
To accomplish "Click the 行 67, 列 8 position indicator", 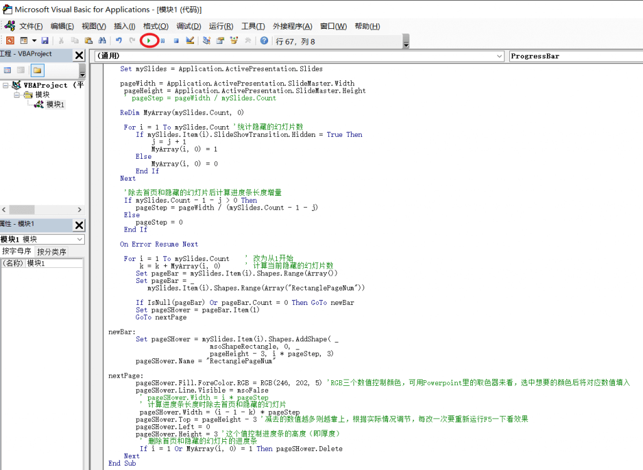I will pyautogui.click(x=295, y=41).
